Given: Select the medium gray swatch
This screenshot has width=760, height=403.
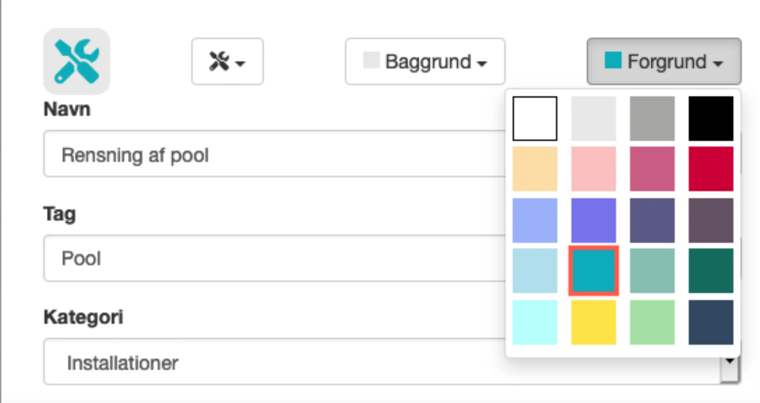Looking at the screenshot, I should (x=652, y=118).
